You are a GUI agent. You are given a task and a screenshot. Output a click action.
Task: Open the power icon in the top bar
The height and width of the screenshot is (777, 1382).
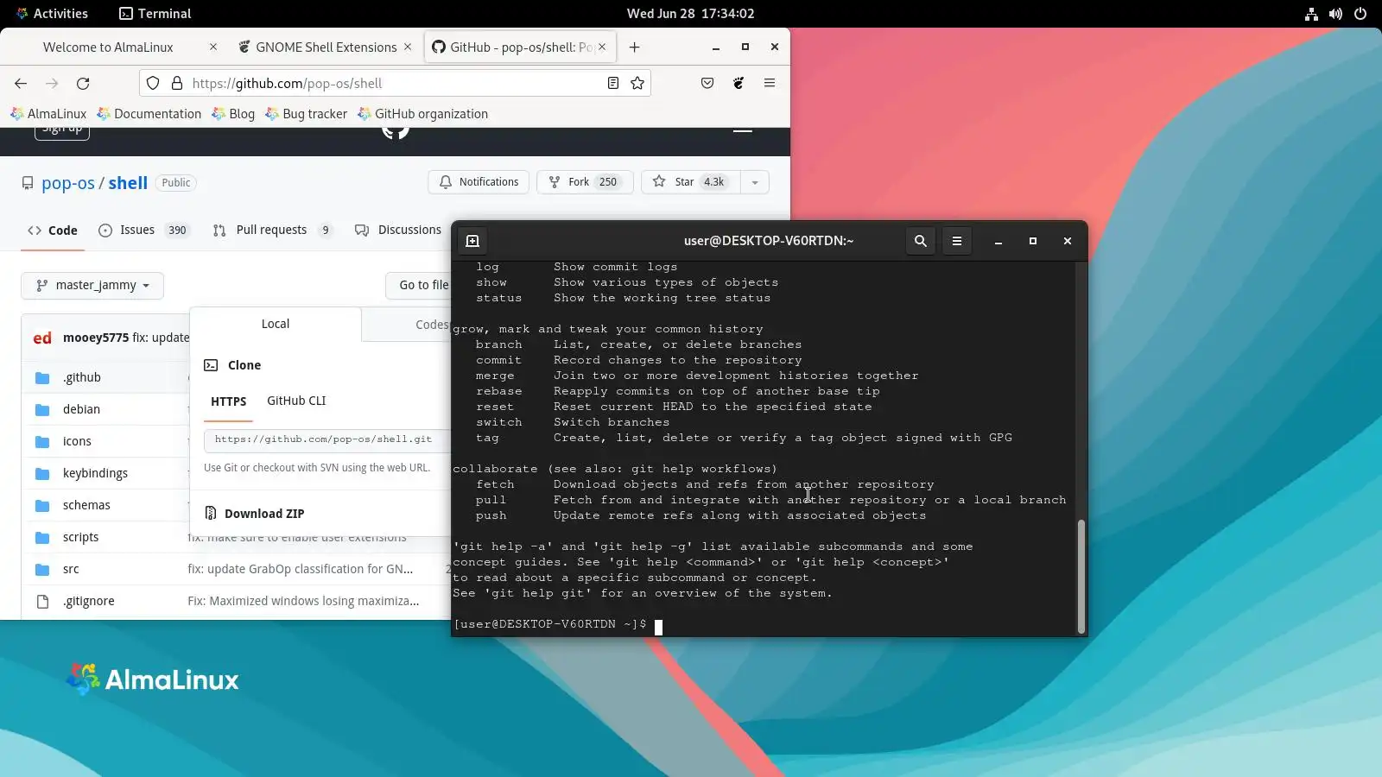point(1360,14)
